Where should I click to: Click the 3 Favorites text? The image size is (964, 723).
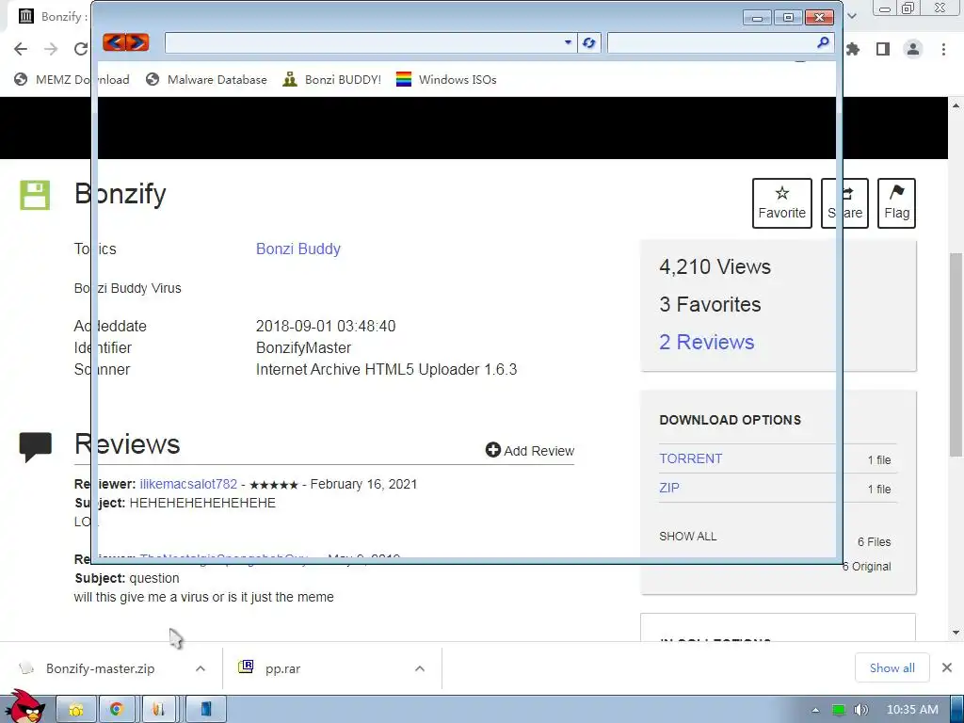click(710, 304)
